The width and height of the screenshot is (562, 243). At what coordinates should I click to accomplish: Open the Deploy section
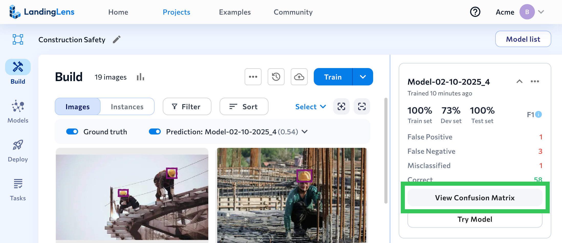(18, 150)
